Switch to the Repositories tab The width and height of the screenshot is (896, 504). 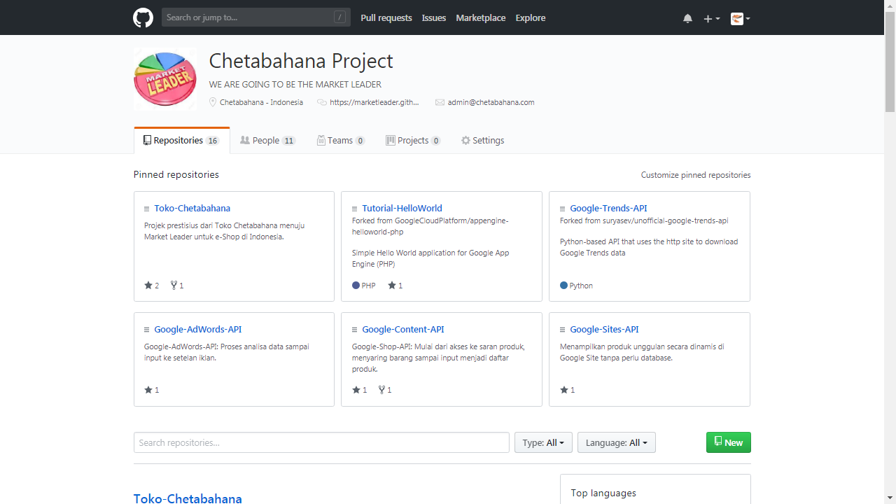point(181,141)
